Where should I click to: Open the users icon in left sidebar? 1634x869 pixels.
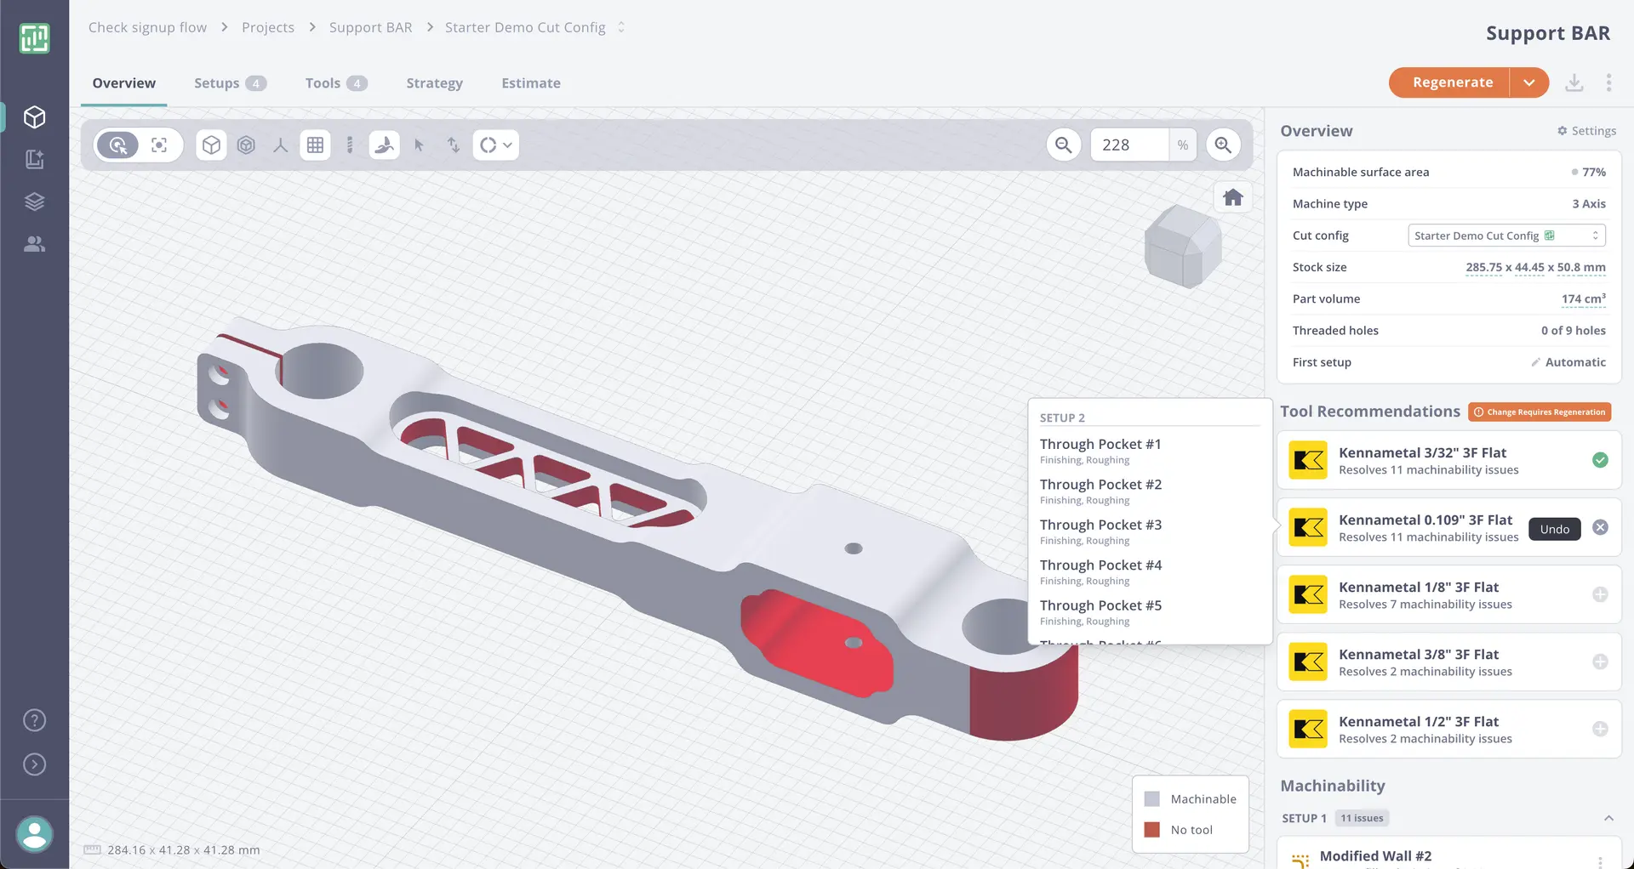[x=34, y=244]
